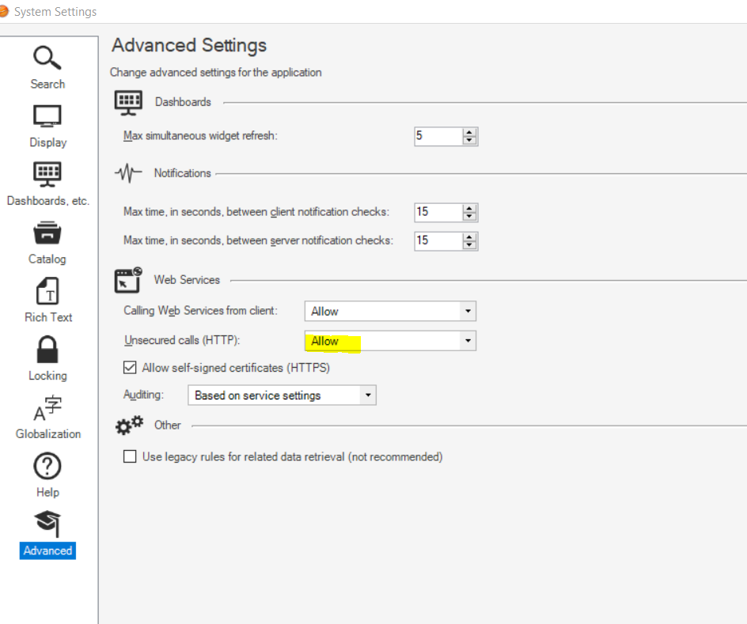Increase max simultaneous widget refresh value
The image size is (747, 624).
point(470,132)
